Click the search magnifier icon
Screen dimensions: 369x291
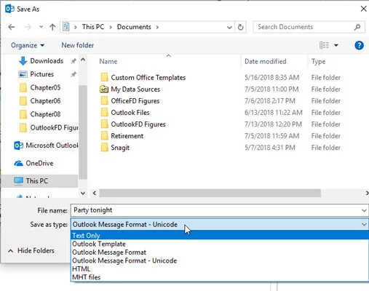pos(357,27)
